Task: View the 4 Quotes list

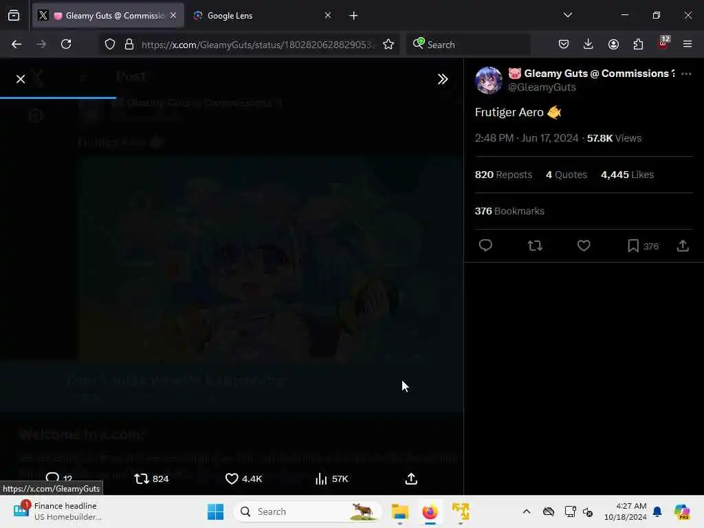Action: click(566, 175)
